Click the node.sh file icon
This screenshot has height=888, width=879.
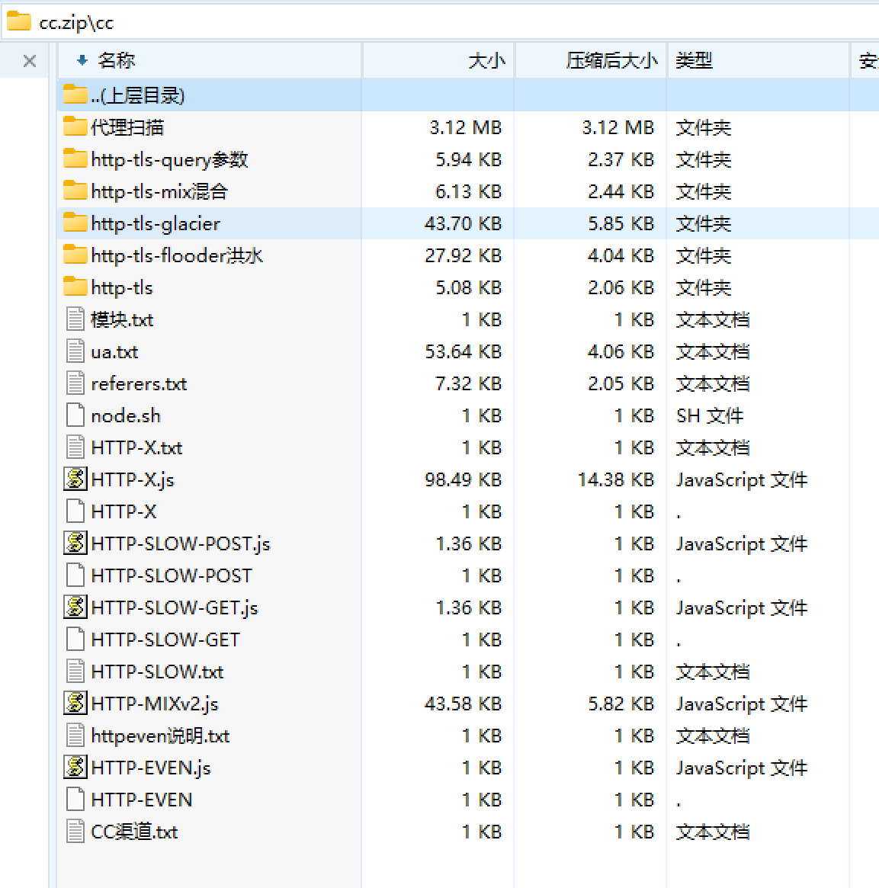(75, 415)
